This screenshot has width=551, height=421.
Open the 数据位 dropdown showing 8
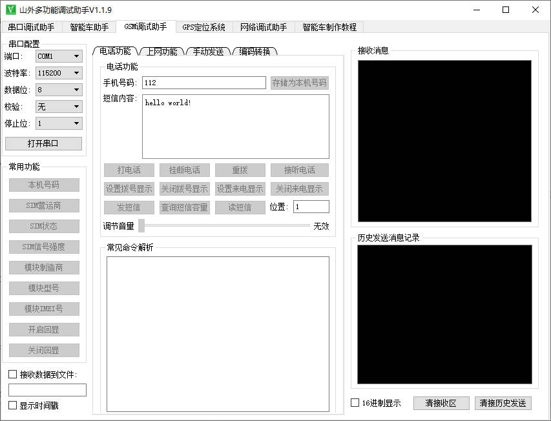coord(59,90)
